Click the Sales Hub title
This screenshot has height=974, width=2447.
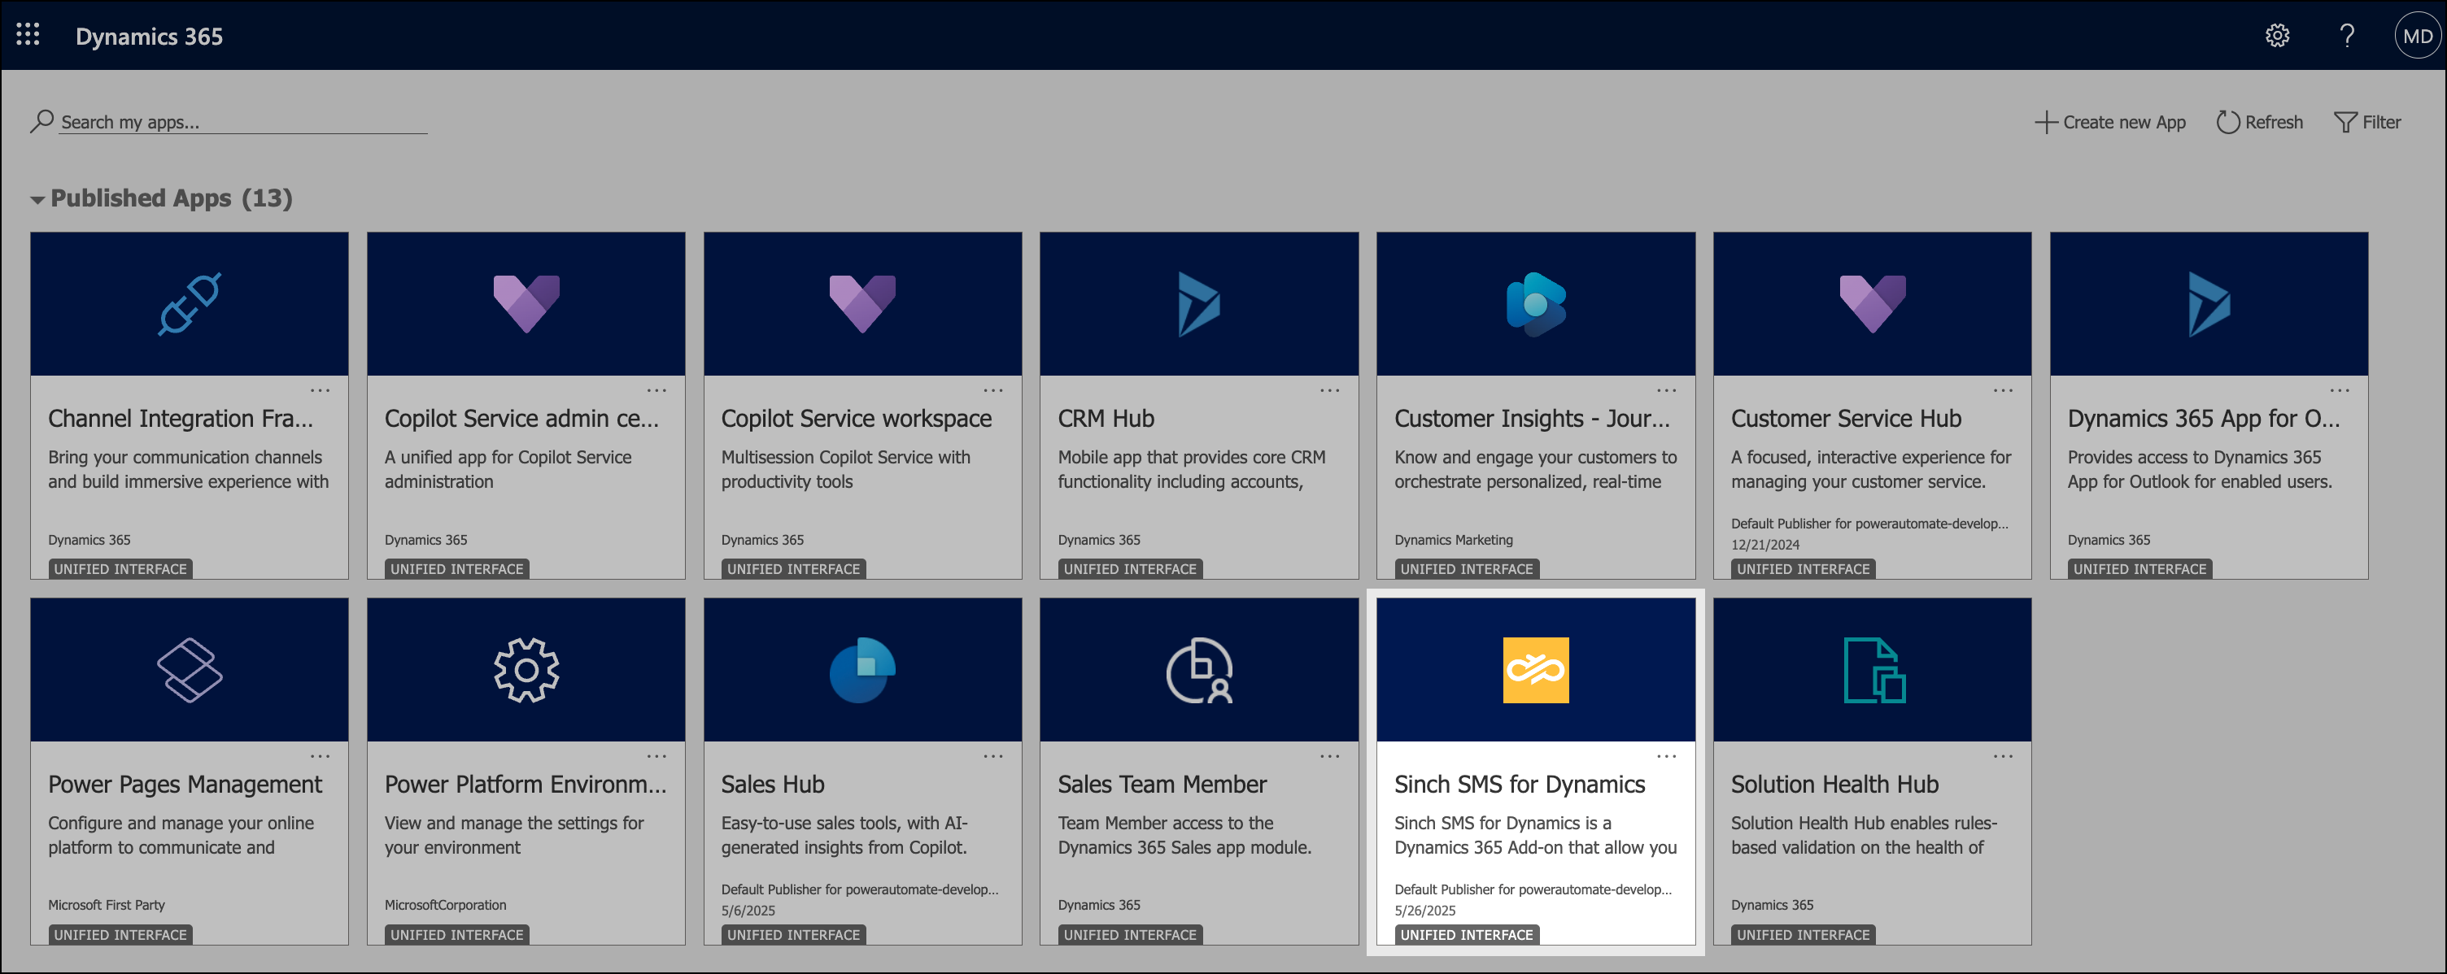pyautogui.click(x=772, y=785)
